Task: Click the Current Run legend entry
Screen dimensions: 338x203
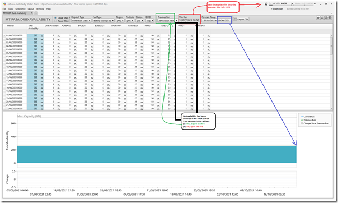Action: click(x=308, y=117)
